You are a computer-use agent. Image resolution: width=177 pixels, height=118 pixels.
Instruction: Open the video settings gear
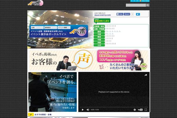pyautogui.click(x=135, y=110)
